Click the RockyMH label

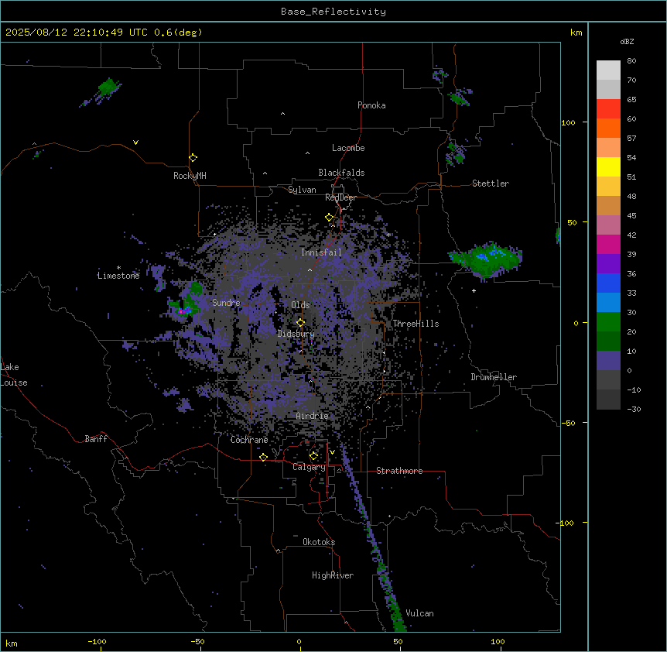(190, 176)
